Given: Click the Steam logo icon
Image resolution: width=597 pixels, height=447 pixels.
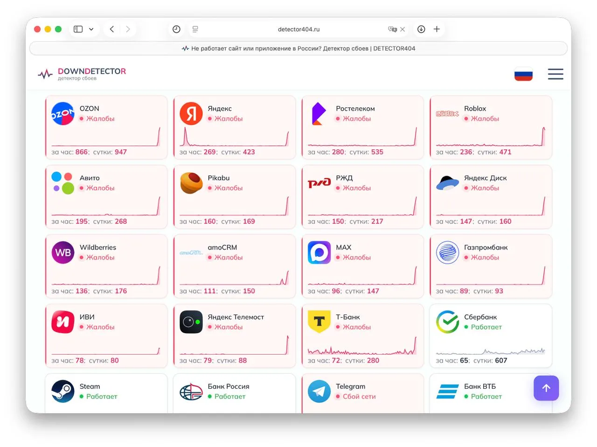Looking at the screenshot, I should 63,391.
